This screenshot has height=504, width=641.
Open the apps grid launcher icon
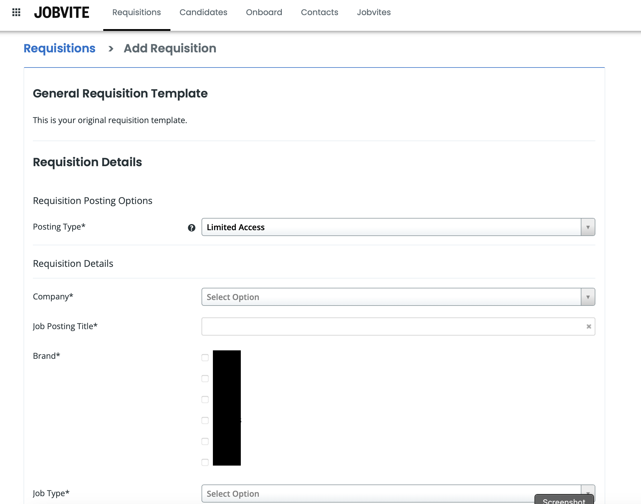click(16, 13)
